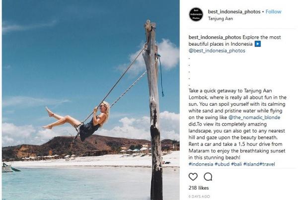
Task: Click the comment speech bubble icon
Action: click(208, 177)
